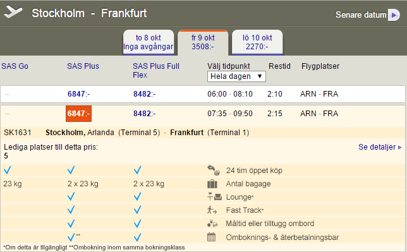Click the suitcase icon for Antal bagage
The height and width of the screenshot is (252, 407).
(x=212, y=184)
